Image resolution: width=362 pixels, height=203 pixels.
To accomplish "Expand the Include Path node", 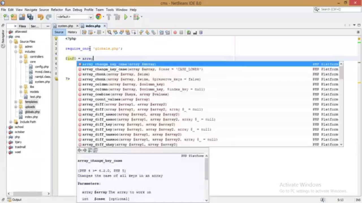I will [x=11, y=122].
